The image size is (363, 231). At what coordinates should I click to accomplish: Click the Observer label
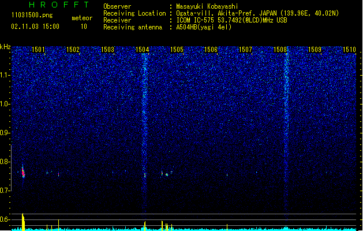tap(117, 6)
